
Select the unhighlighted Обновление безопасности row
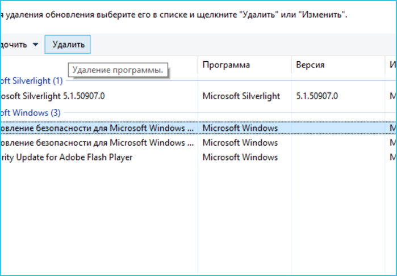click(97, 143)
